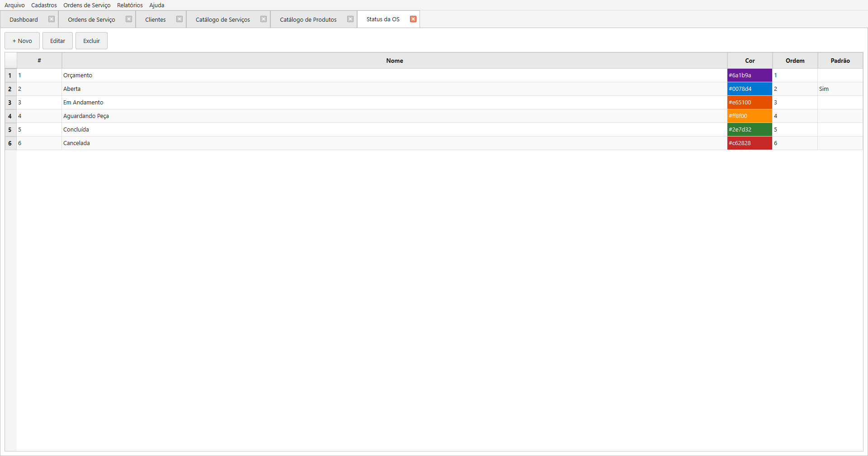The height and width of the screenshot is (456, 868).
Task: Select row header 1
Action: click(x=11, y=75)
